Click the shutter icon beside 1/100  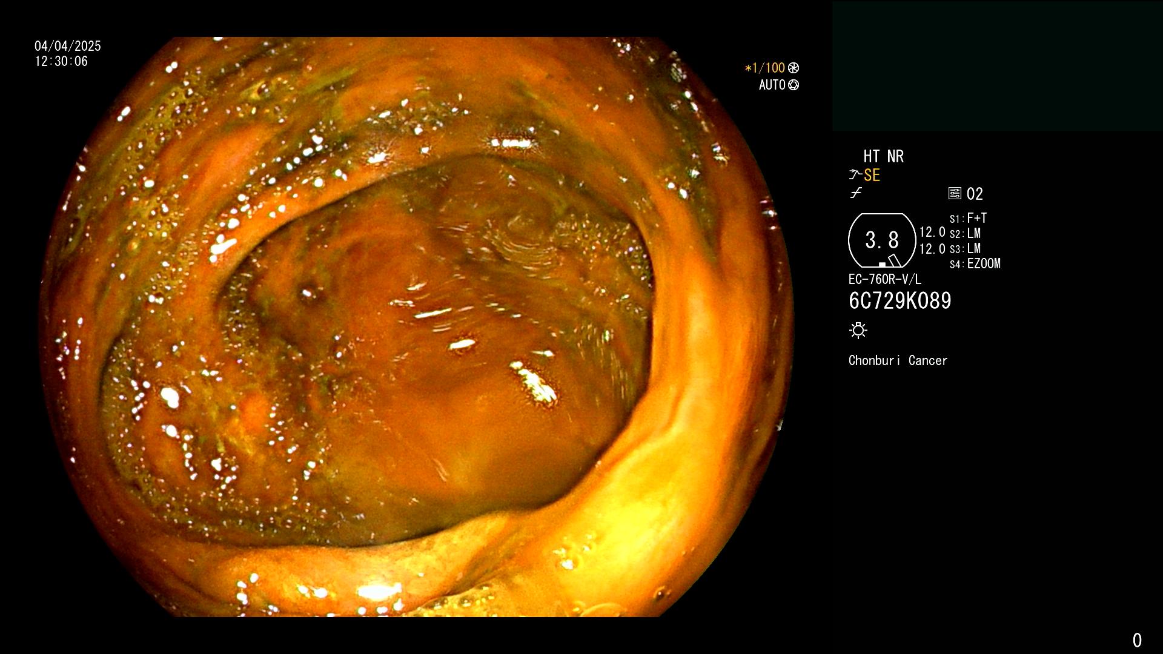tap(794, 68)
